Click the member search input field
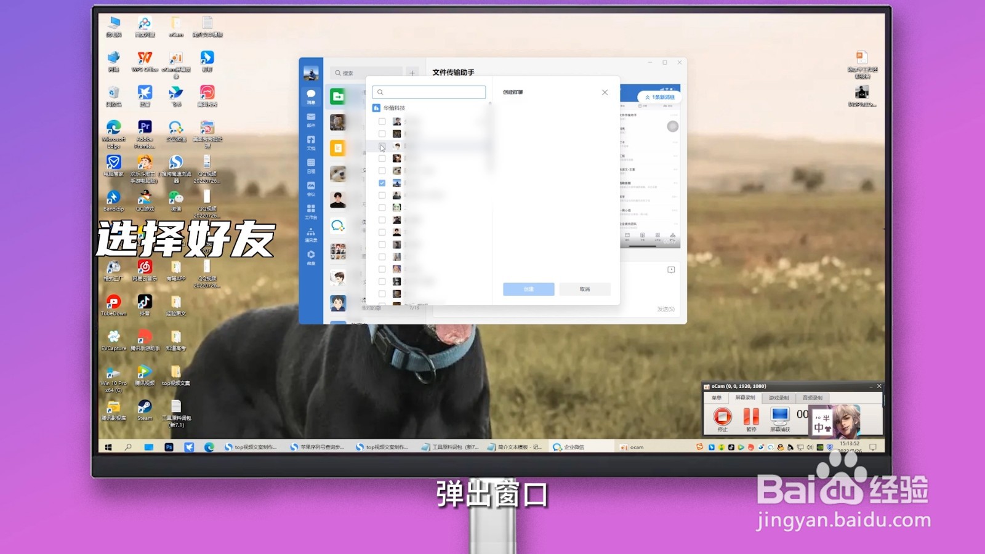Screen dimensions: 985x554 [429, 92]
